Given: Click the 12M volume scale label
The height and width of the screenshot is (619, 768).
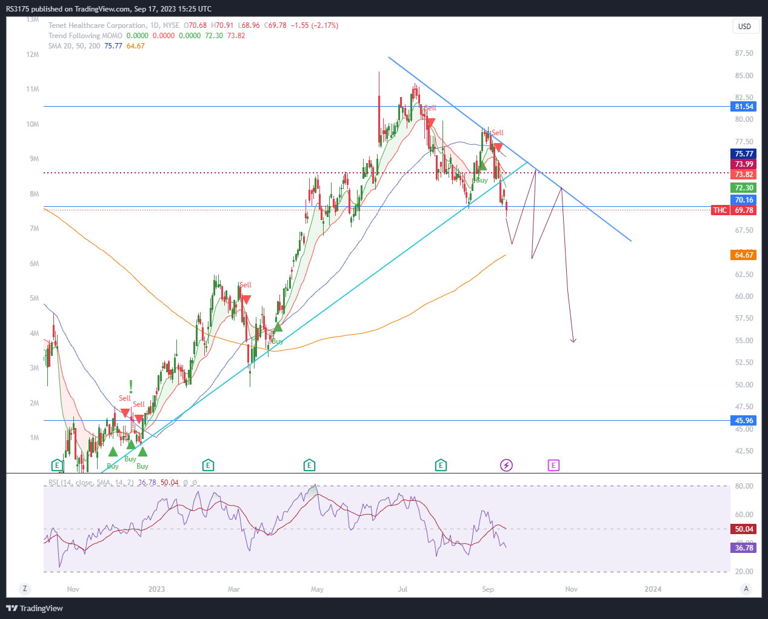Looking at the screenshot, I should (33, 55).
